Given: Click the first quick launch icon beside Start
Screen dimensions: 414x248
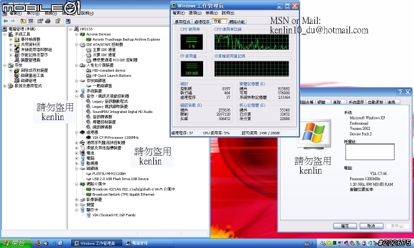Looking at the screenshot, I should (x=39, y=243).
